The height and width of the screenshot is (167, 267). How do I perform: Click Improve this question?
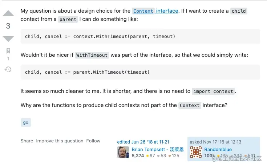click(x=60, y=141)
